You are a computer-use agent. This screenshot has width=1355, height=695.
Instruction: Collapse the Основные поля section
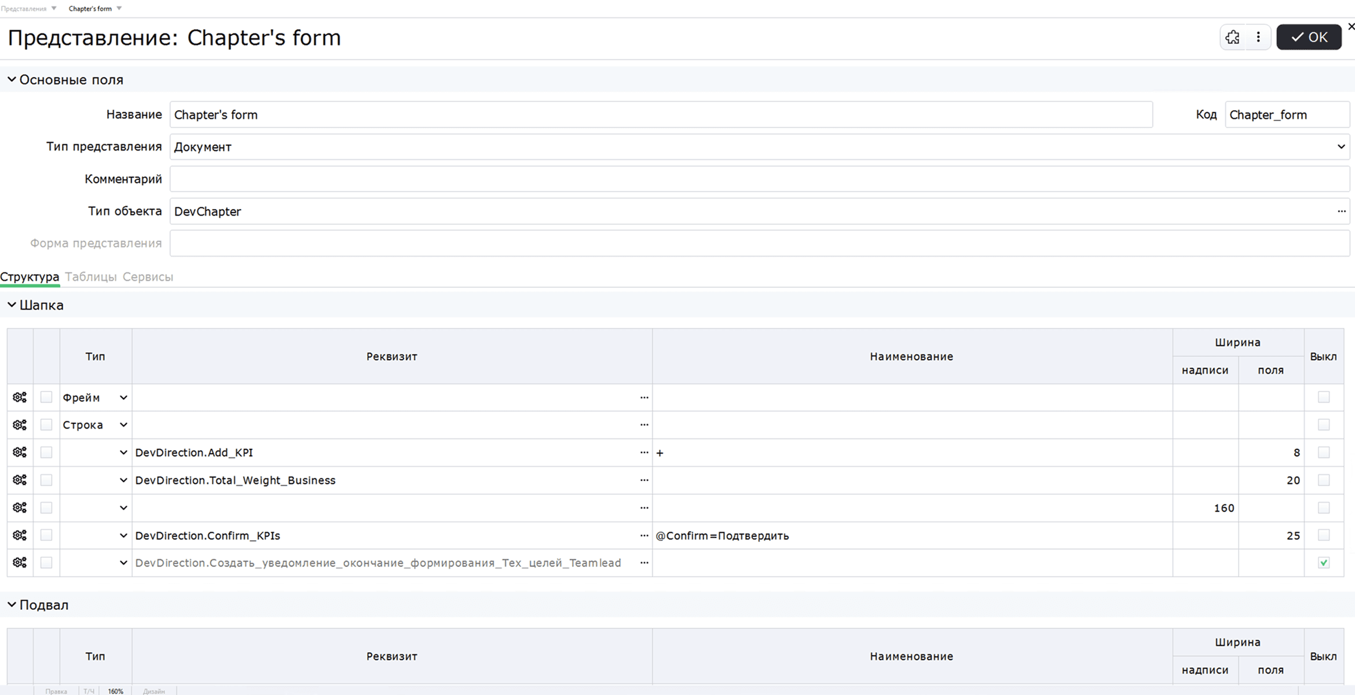pyautogui.click(x=12, y=79)
